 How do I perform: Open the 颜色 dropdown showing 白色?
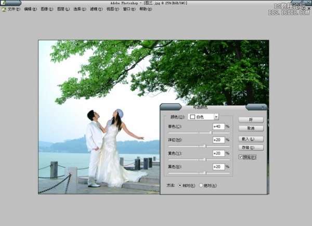click(x=203, y=117)
